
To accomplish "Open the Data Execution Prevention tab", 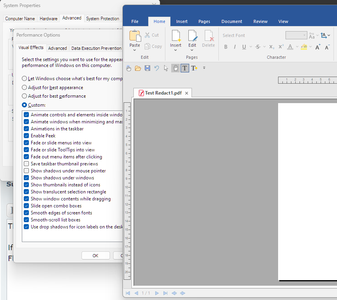I will click(x=96, y=48).
